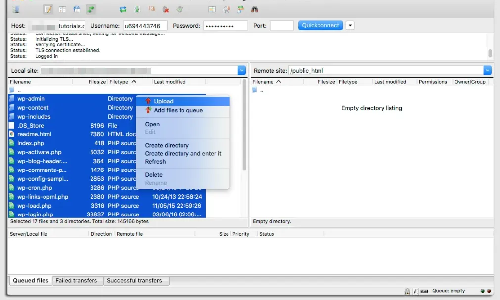Open the Site Manager
The image size is (500, 300).
[x=16, y=9]
